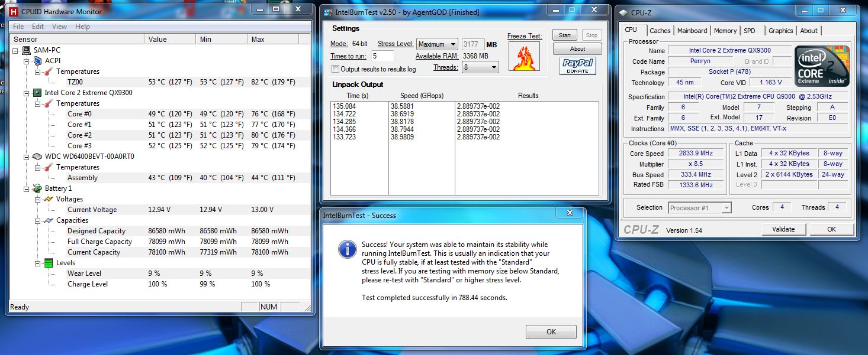Click the SAM-PC computer icon in tree
This screenshot has width=868, height=355.
[27, 50]
